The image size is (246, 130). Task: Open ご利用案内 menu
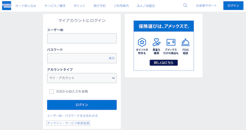(x=121, y=6)
